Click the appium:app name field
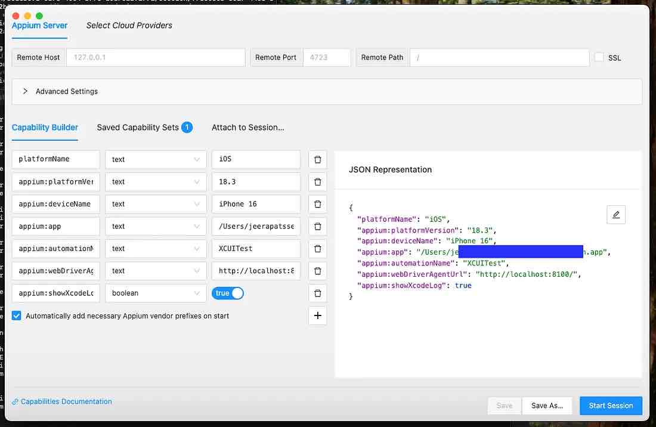 click(56, 226)
